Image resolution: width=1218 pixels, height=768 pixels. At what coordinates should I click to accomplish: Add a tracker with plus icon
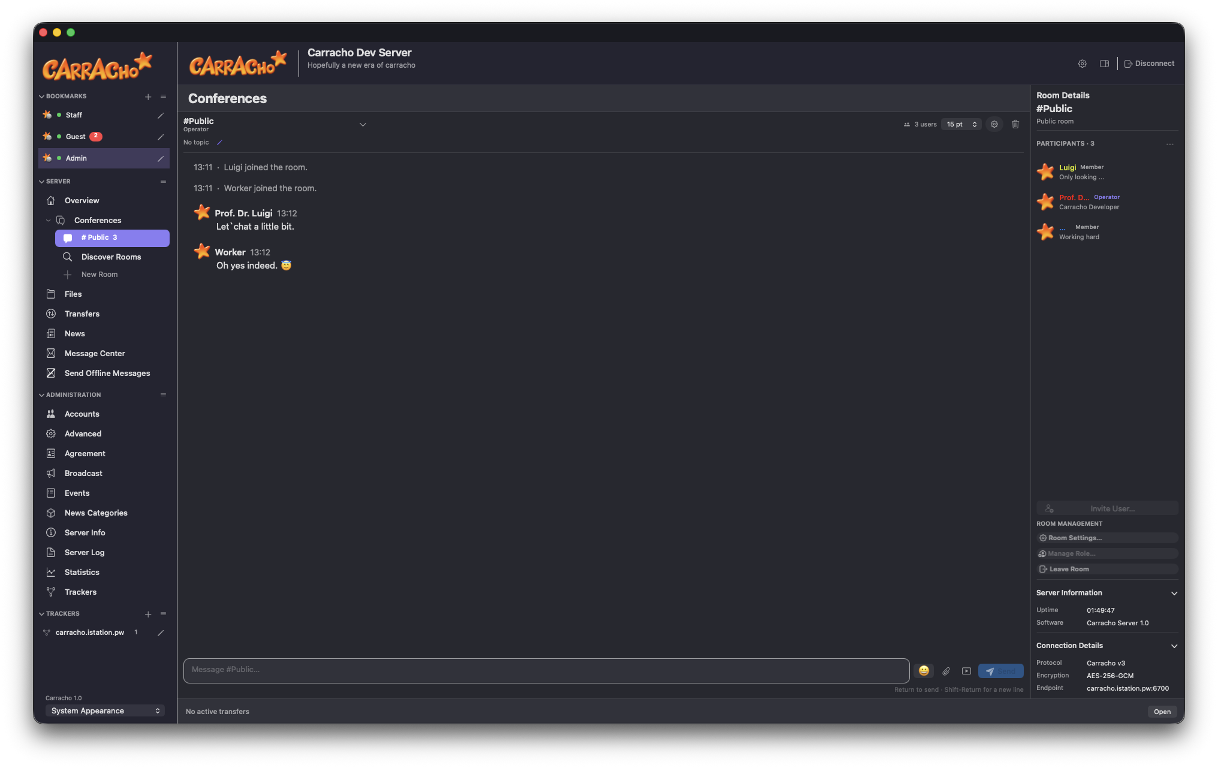[x=148, y=614]
